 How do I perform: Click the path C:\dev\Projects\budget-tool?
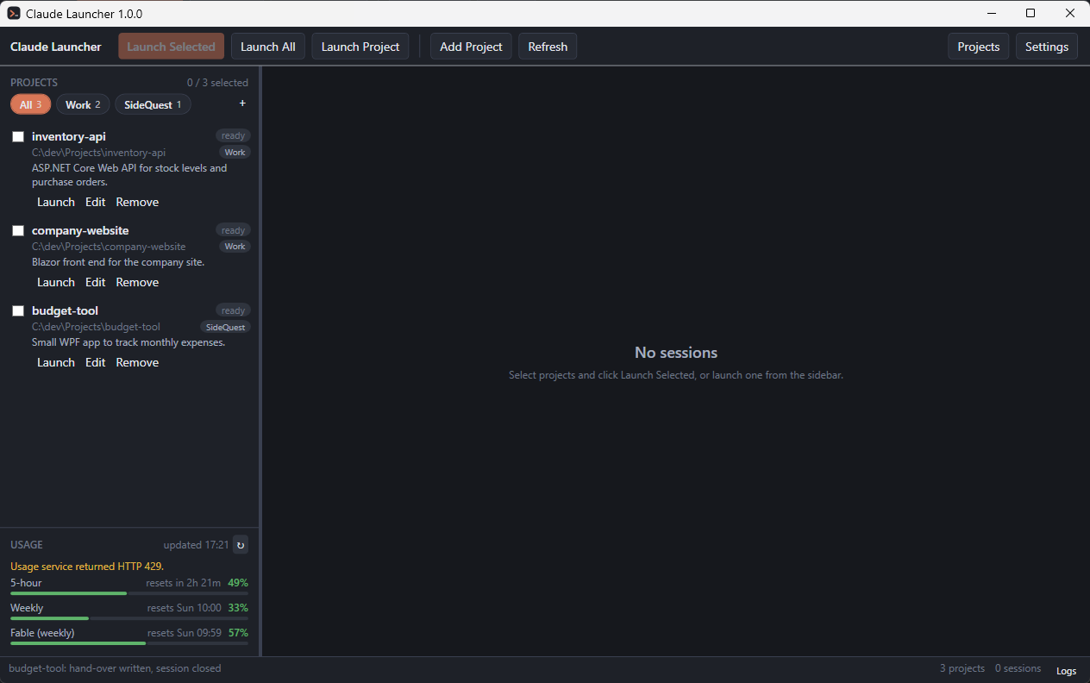point(96,327)
